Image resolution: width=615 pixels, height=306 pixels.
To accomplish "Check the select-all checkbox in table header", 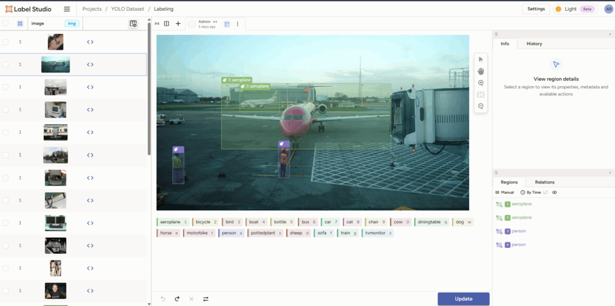I will click(x=5, y=23).
